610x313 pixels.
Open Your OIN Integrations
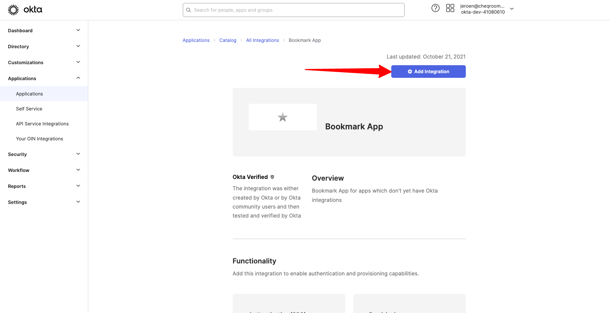click(x=39, y=139)
